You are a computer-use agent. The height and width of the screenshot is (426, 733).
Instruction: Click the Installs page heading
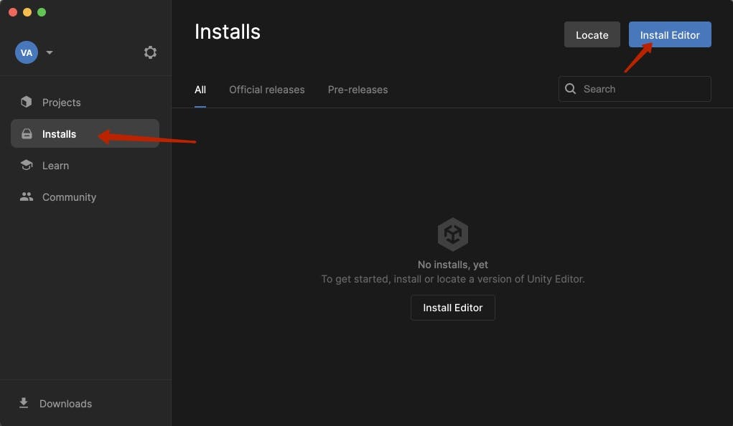point(228,32)
